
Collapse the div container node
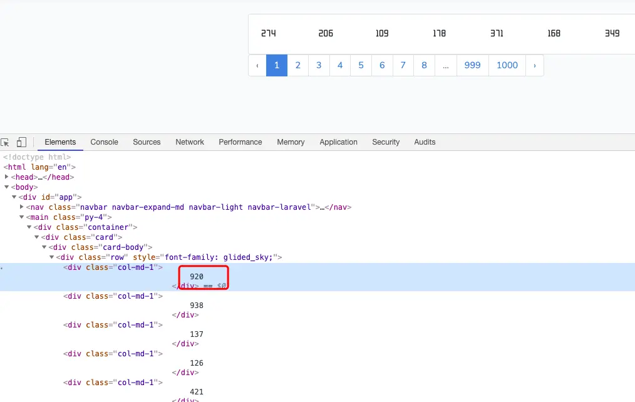pos(29,227)
